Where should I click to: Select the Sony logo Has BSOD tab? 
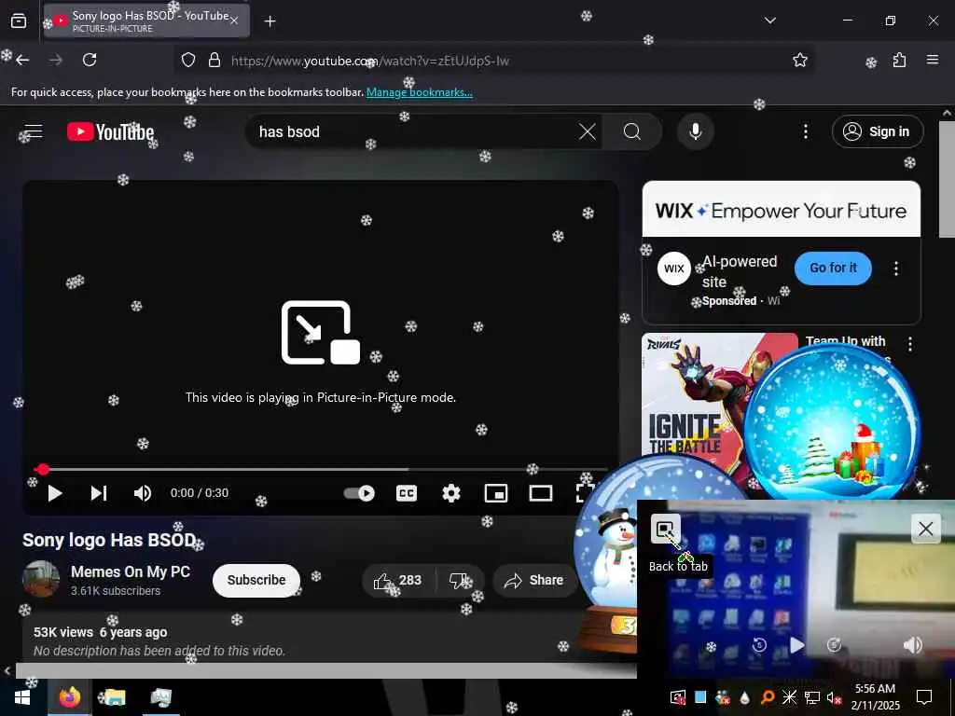coord(146,21)
